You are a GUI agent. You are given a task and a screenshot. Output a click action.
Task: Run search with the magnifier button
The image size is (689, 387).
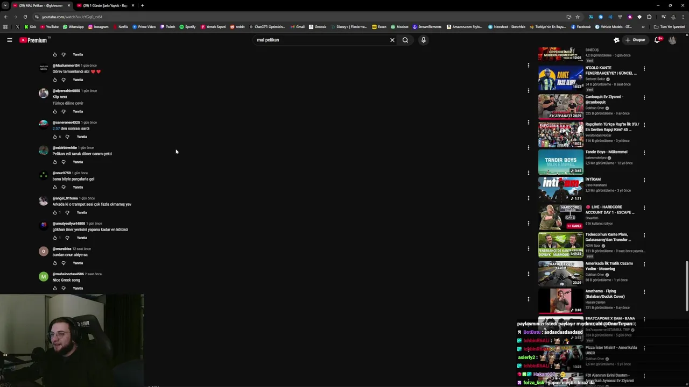pyautogui.click(x=405, y=40)
